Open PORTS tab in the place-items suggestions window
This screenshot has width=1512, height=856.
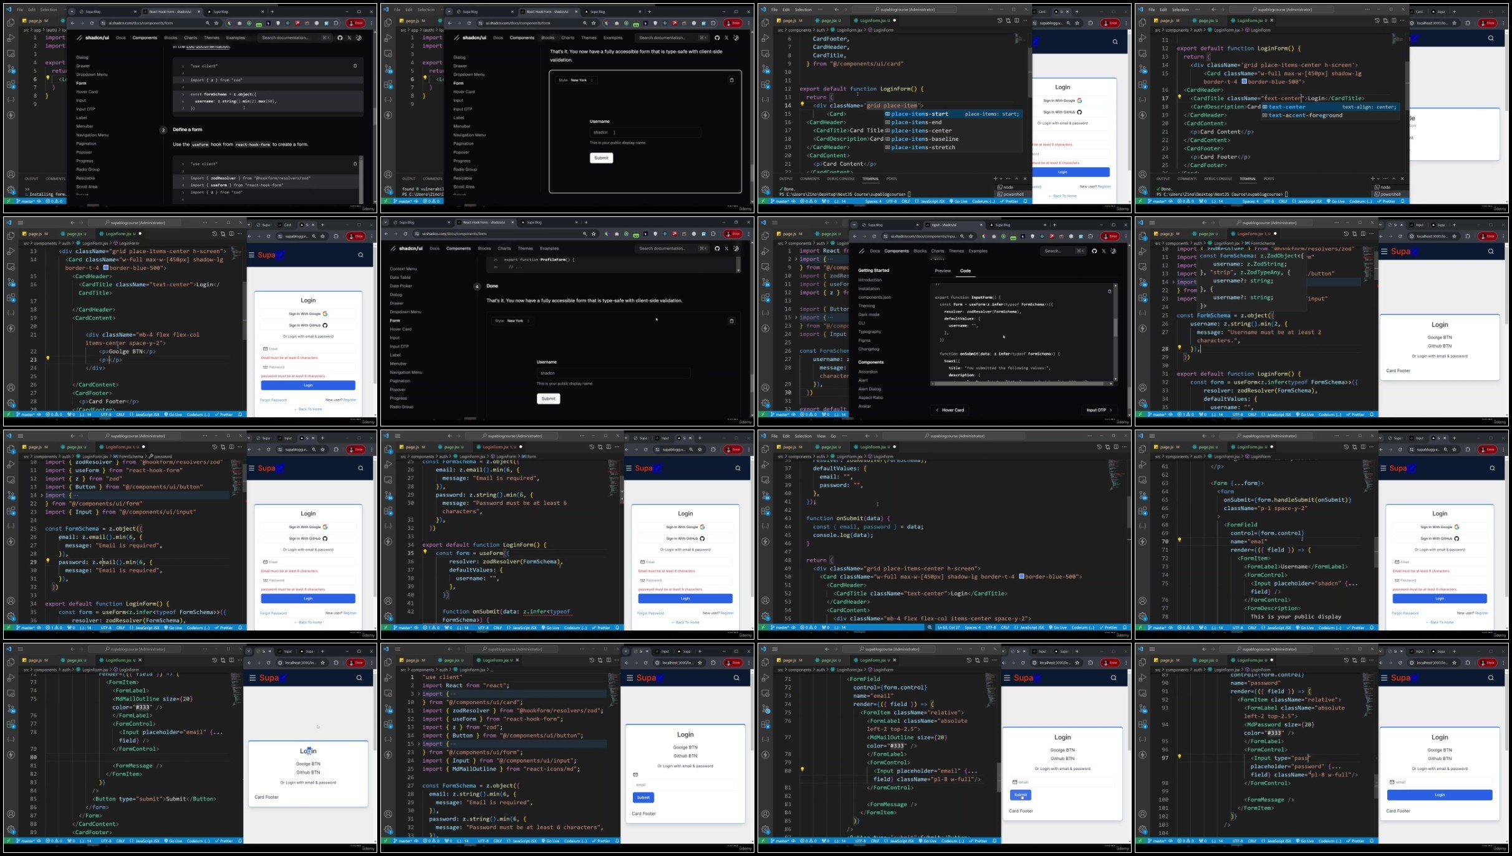click(x=892, y=179)
